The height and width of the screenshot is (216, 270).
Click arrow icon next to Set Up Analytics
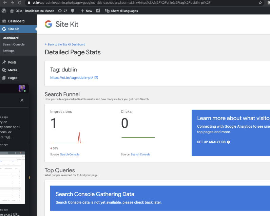(x=228, y=142)
